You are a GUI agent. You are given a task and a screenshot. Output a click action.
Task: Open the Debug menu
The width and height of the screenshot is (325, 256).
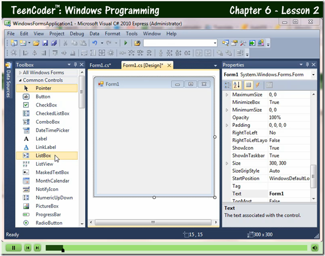[77, 33]
